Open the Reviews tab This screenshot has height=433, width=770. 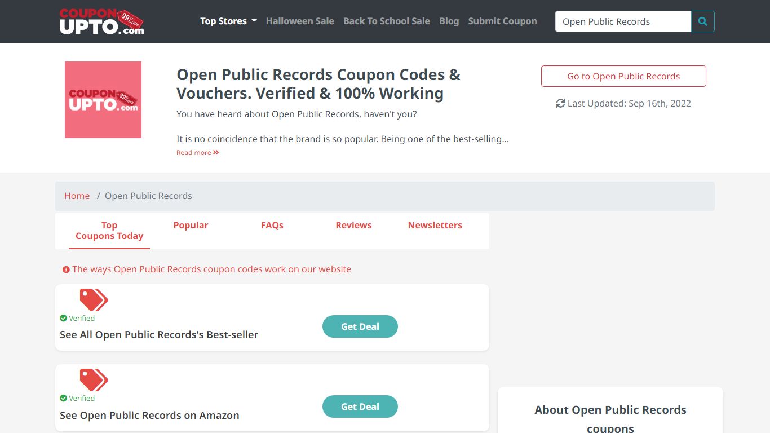click(x=353, y=225)
